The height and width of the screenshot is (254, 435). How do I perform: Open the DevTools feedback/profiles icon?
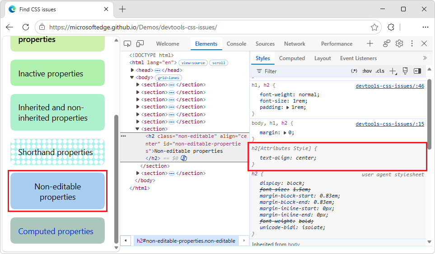click(x=387, y=43)
